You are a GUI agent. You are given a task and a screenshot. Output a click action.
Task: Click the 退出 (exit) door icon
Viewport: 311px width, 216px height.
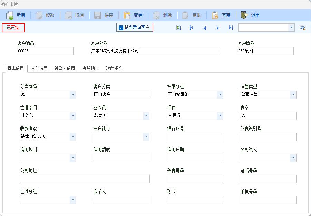point(244,15)
